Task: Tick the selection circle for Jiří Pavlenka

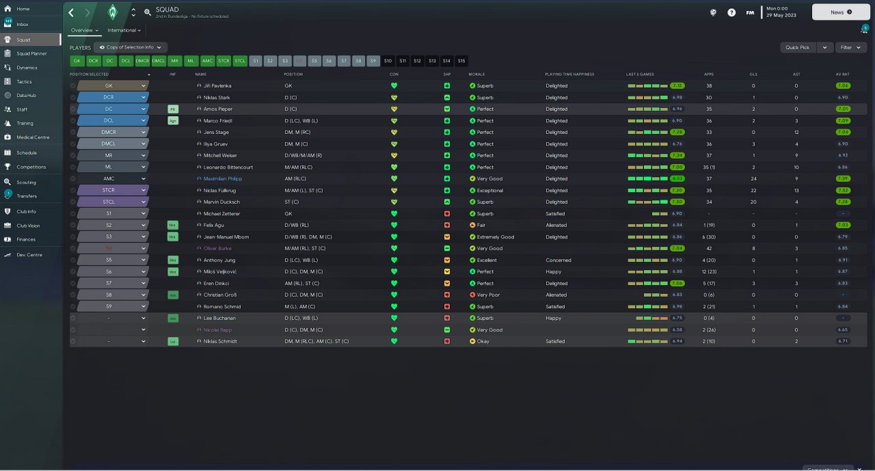Action: 73,86
